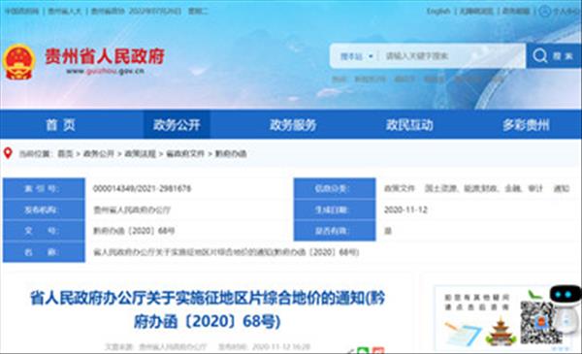Click the 生成日期 header cell
This screenshot has width=582, height=354.
point(335,209)
